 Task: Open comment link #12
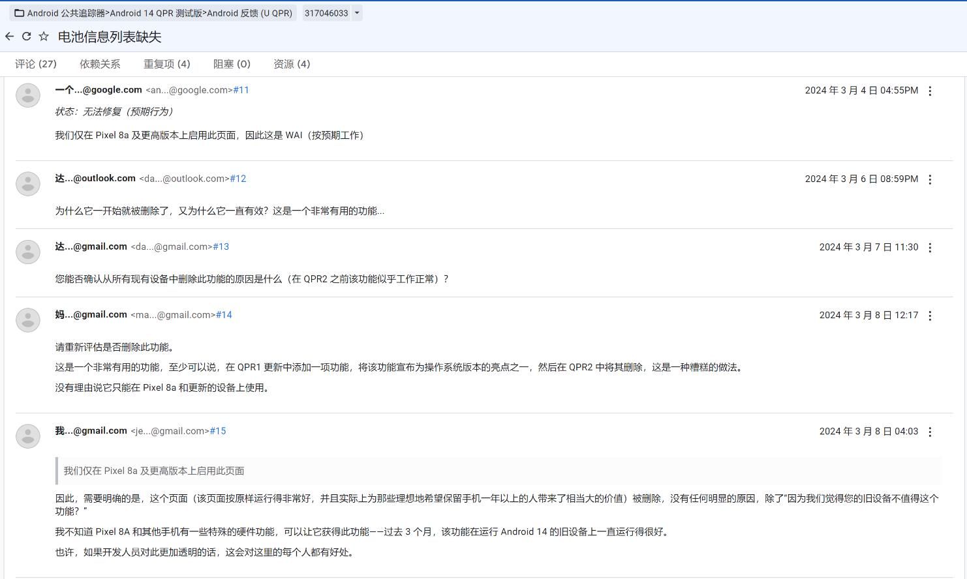pyautogui.click(x=238, y=179)
